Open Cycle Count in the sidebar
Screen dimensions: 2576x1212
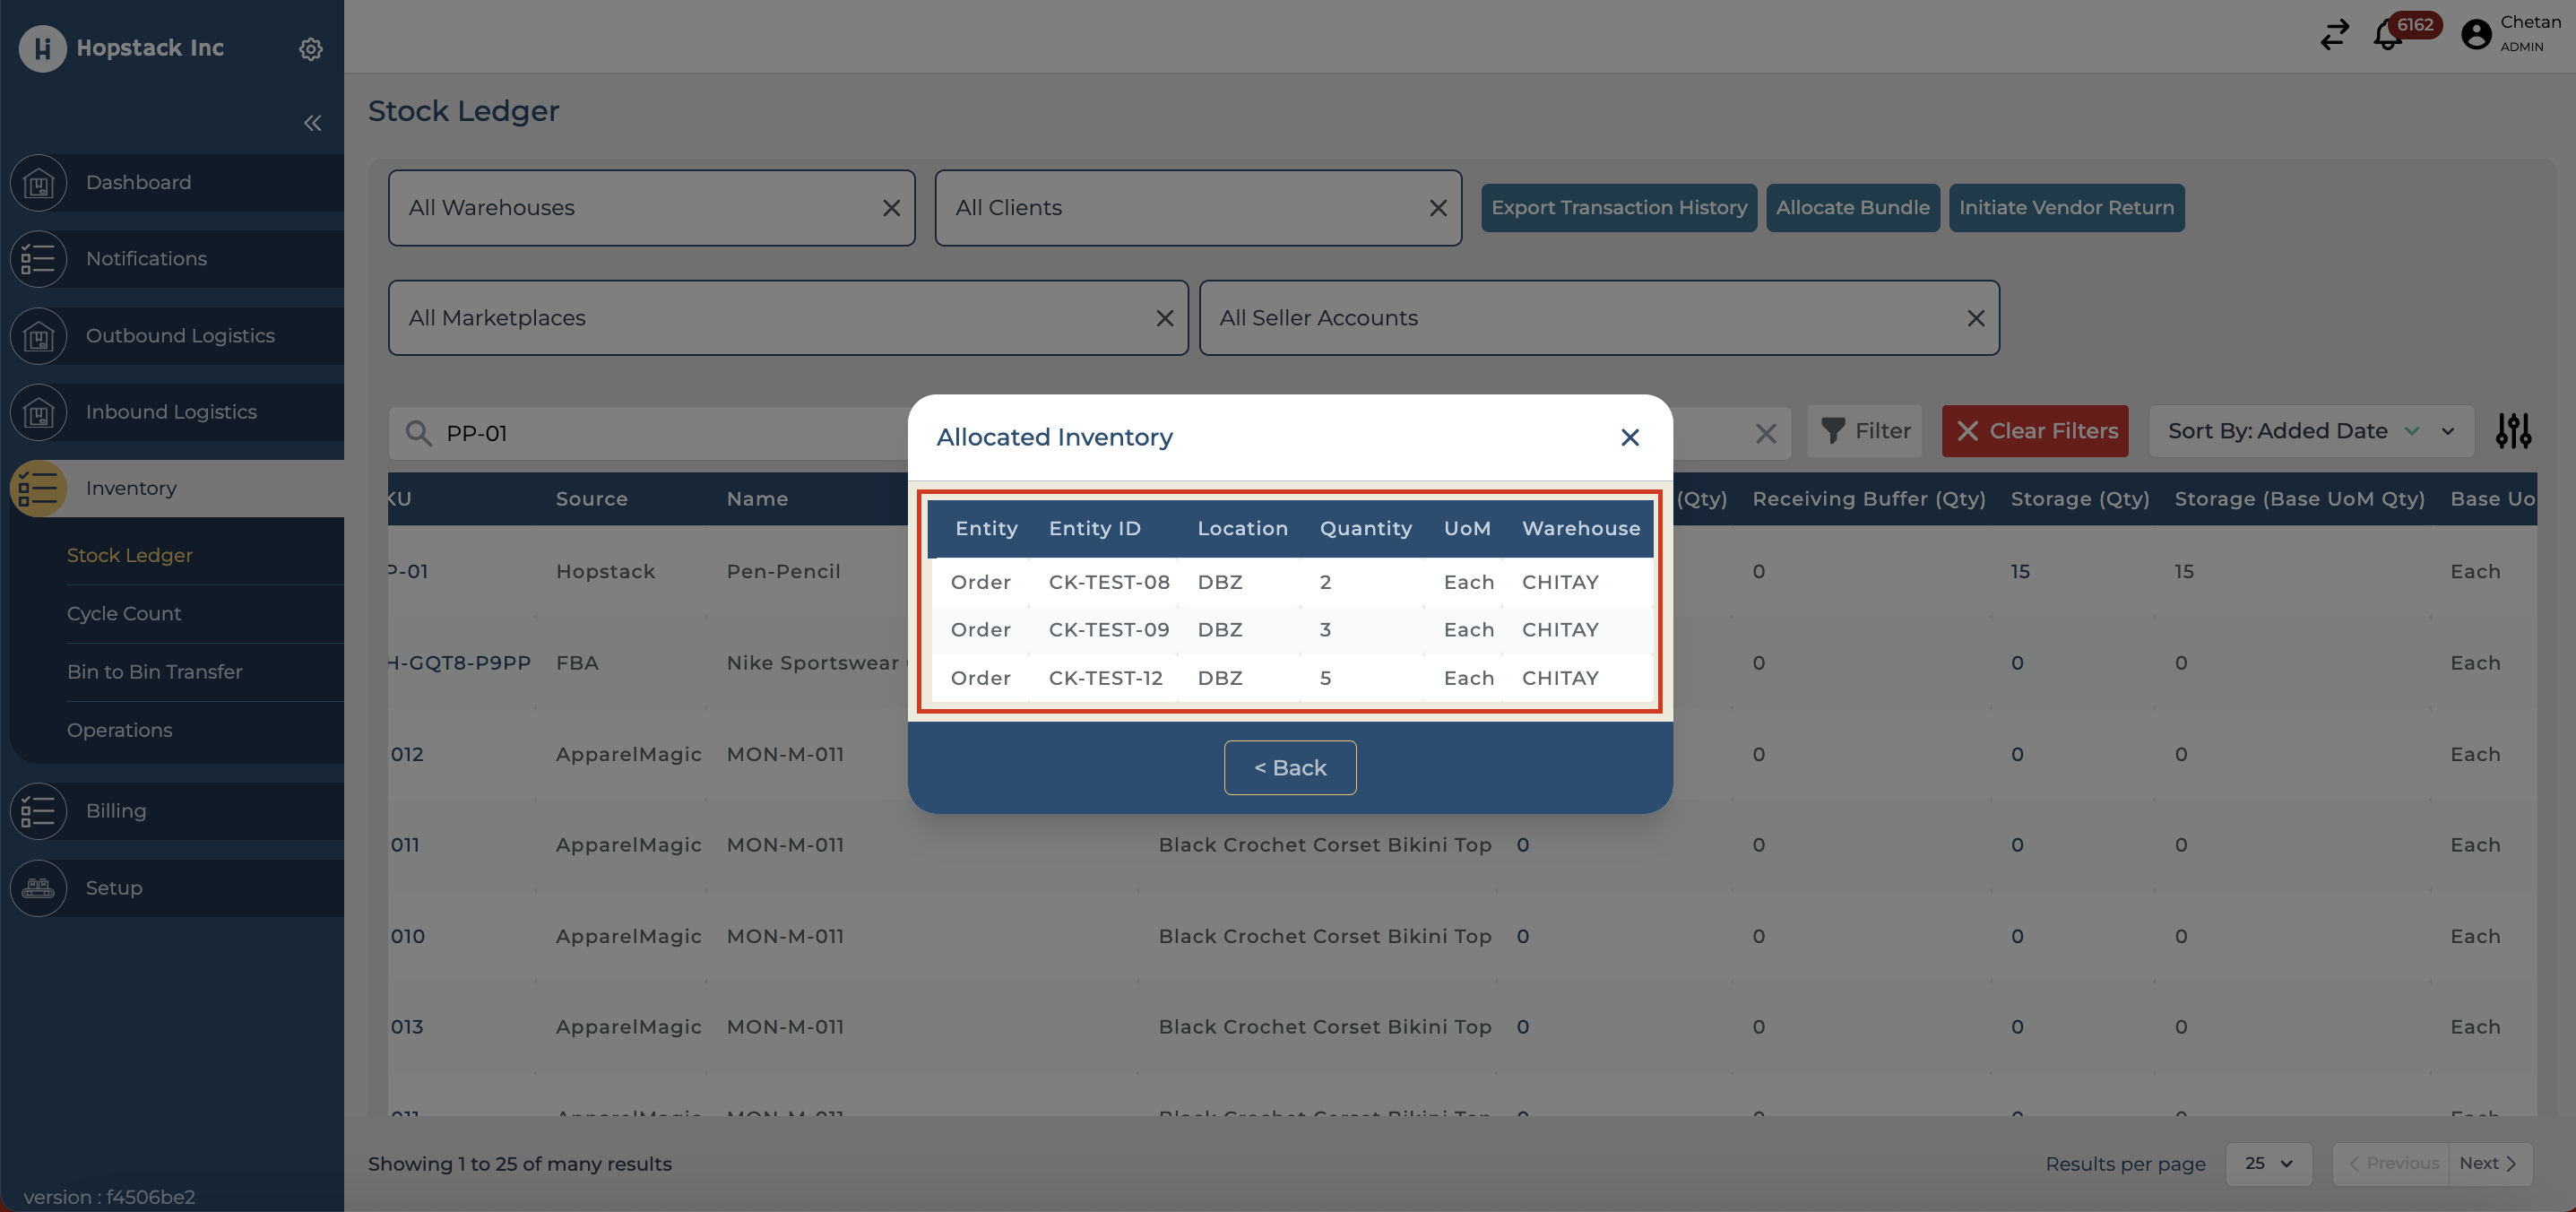(x=124, y=613)
